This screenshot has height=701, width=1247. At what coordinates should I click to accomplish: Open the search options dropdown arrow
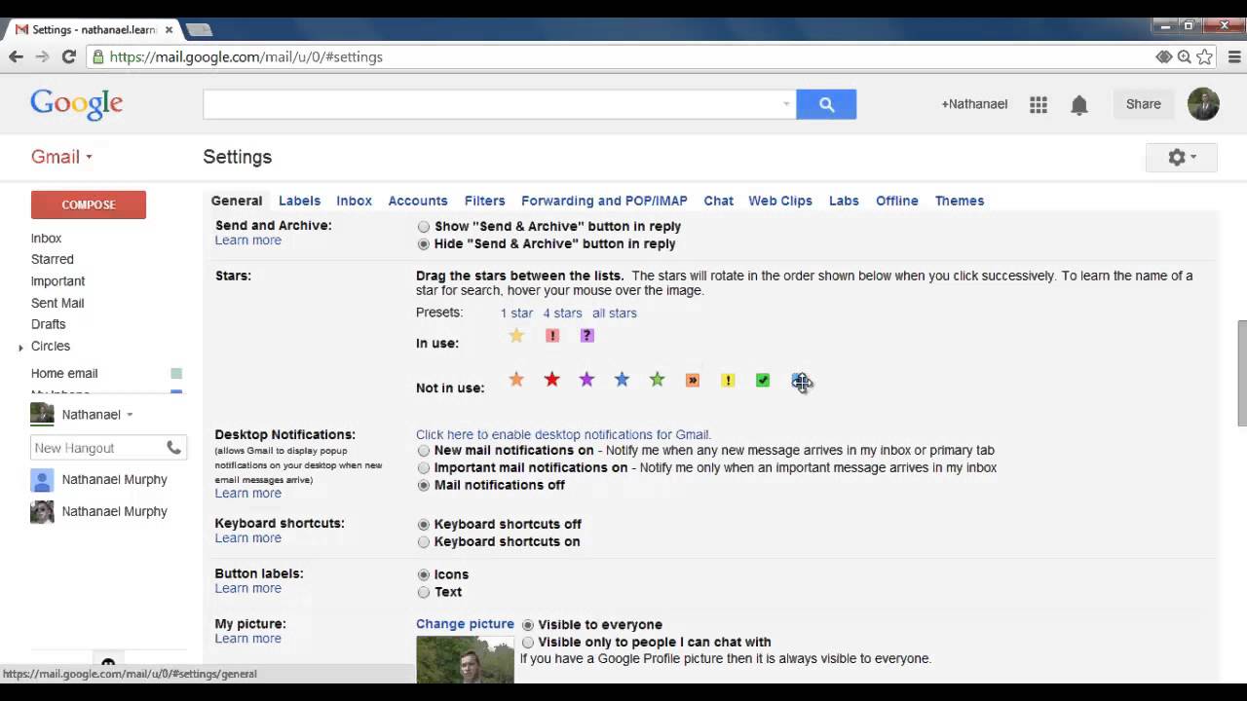coord(786,104)
